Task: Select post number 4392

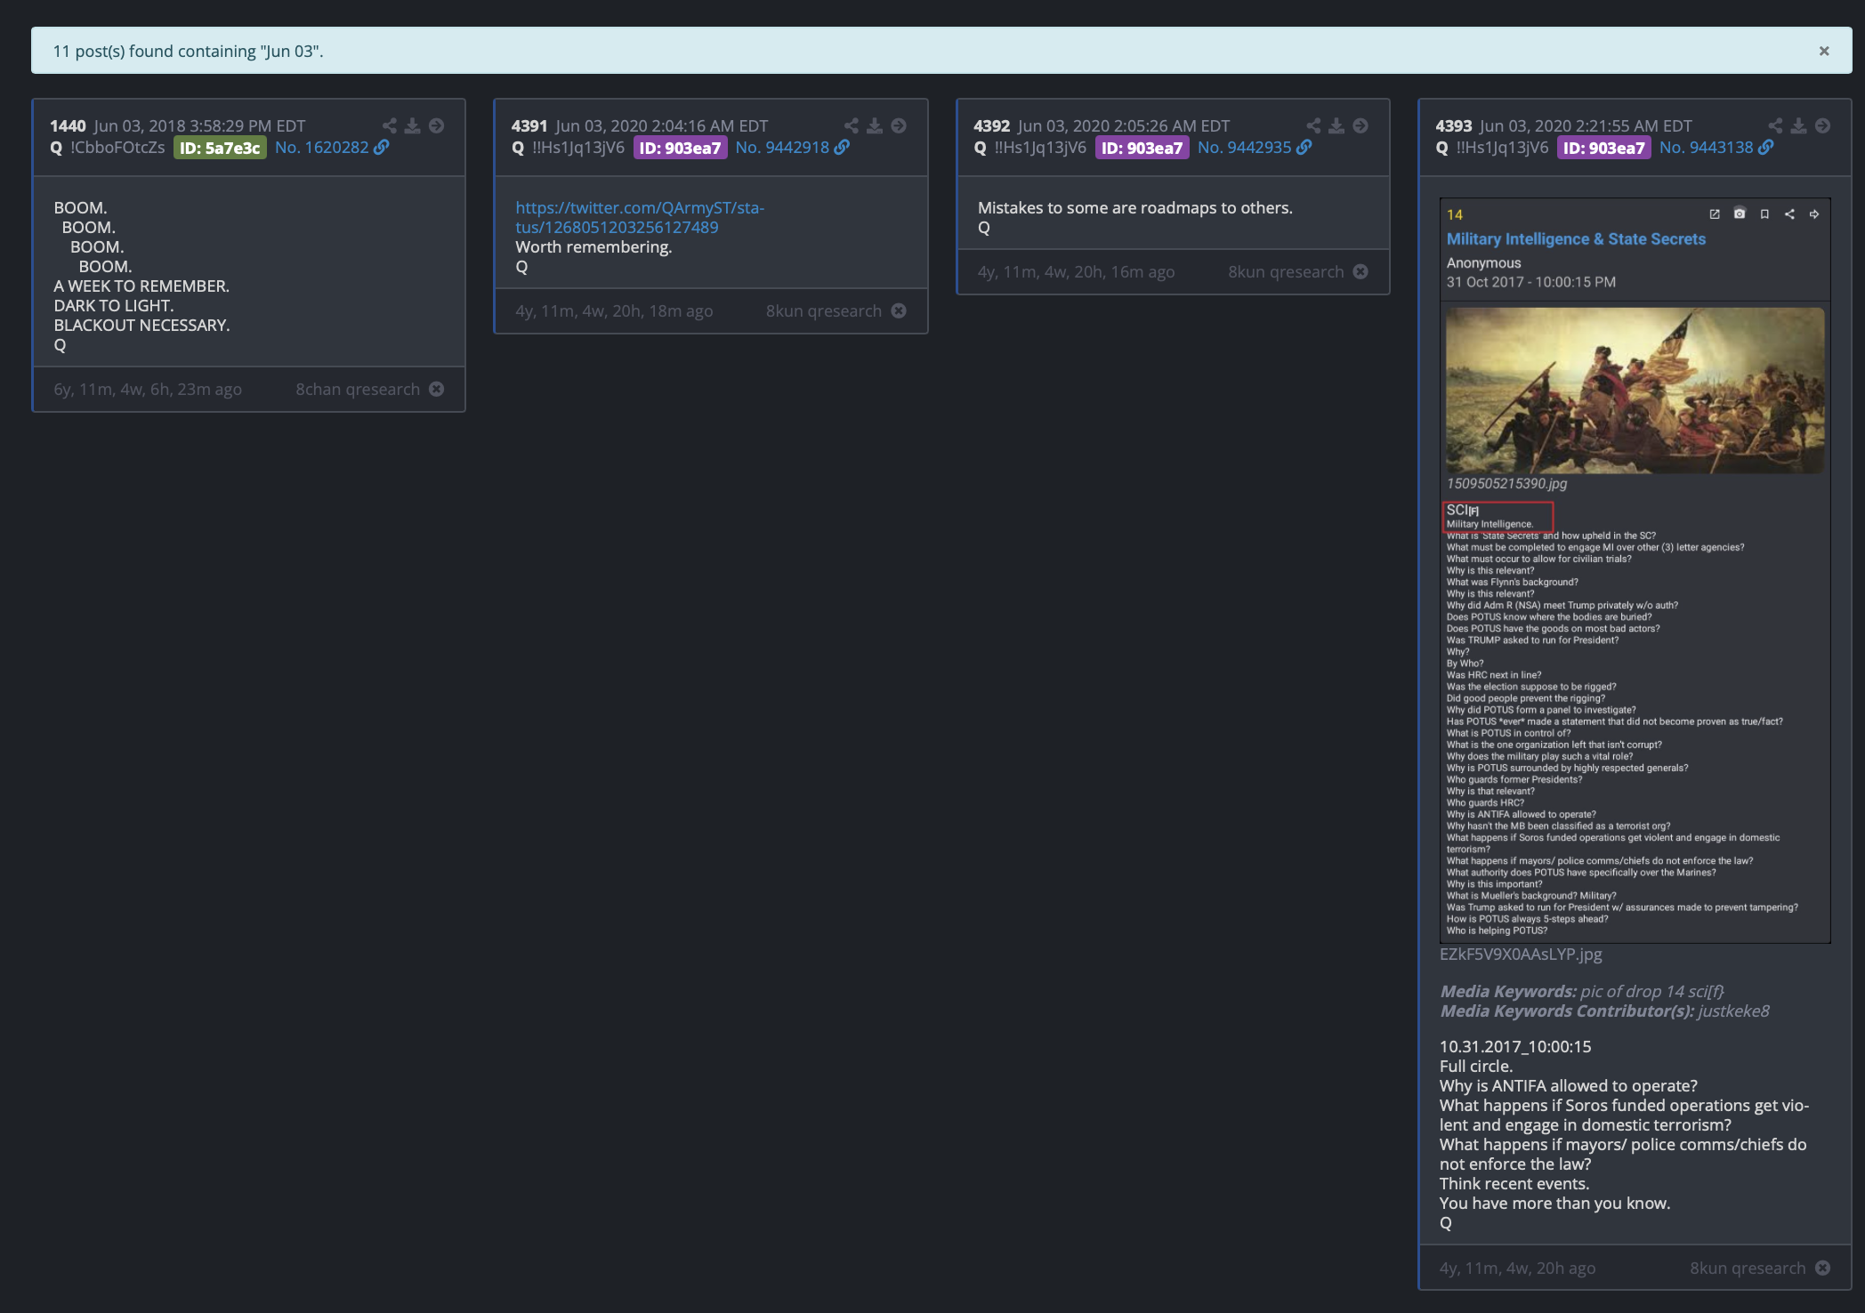Action: tap(991, 126)
